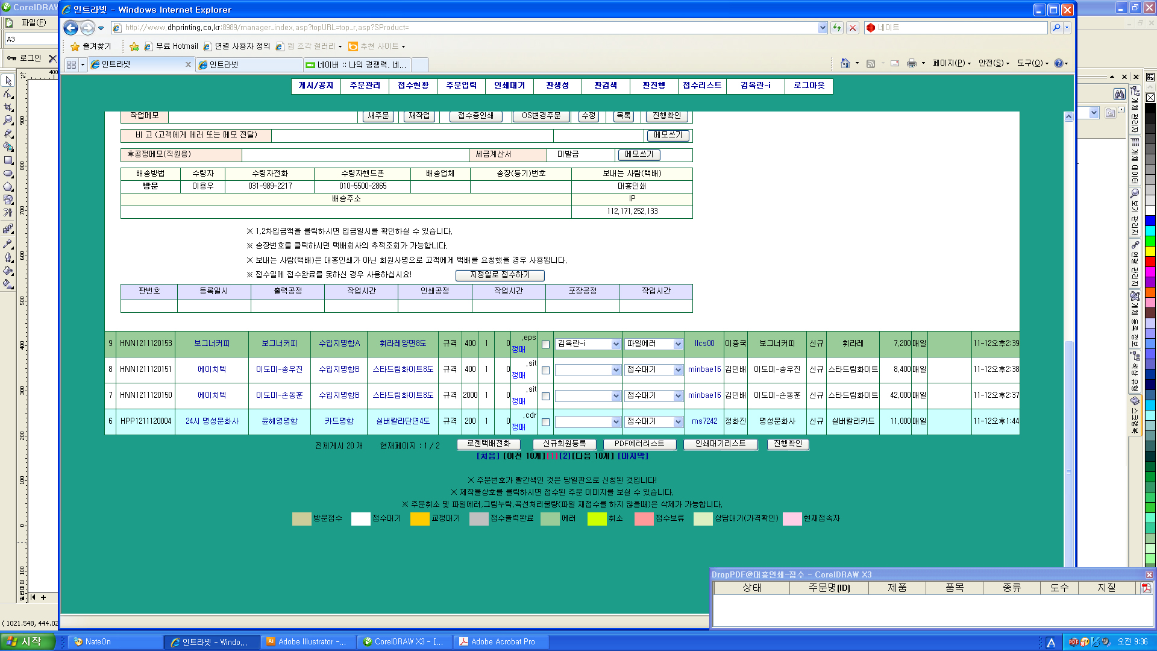Viewport: 1157px width, 651px height.
Task: Click the Stop loading red X icon
Action: click(853, 28)
